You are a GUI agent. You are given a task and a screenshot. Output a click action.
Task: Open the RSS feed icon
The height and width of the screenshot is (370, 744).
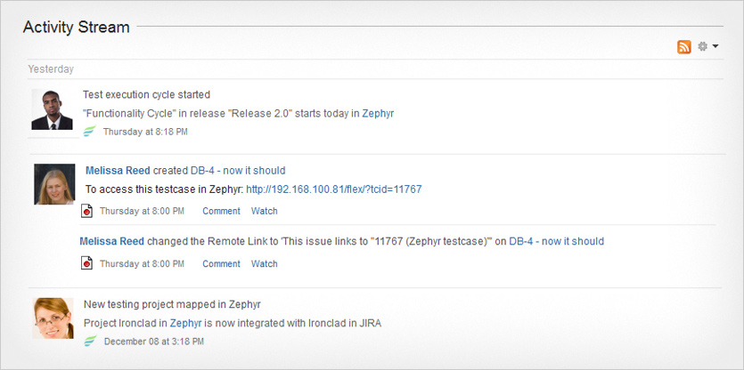[x=683, y=47]
